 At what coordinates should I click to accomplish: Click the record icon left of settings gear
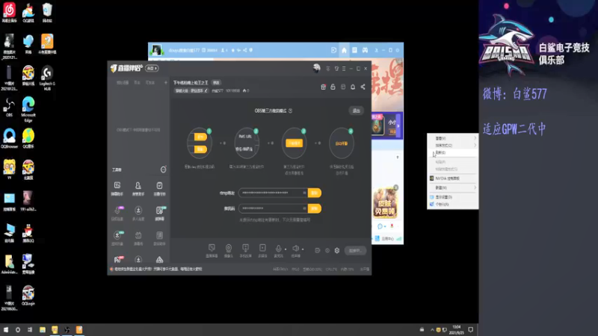pyautogui.click(x=327, y=251)
